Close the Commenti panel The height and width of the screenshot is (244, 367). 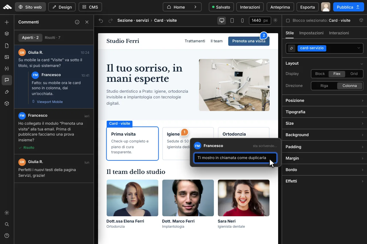click(87, 22)
